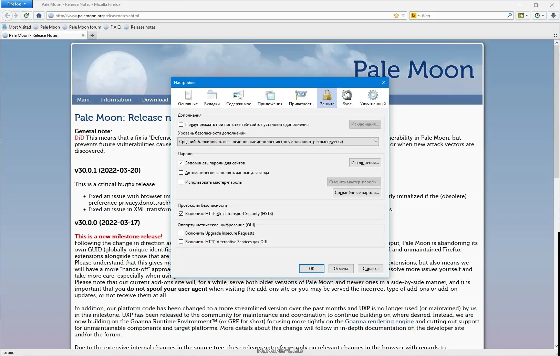
Task: Click the search magnifier icon
Action: (x=510, y=15)
